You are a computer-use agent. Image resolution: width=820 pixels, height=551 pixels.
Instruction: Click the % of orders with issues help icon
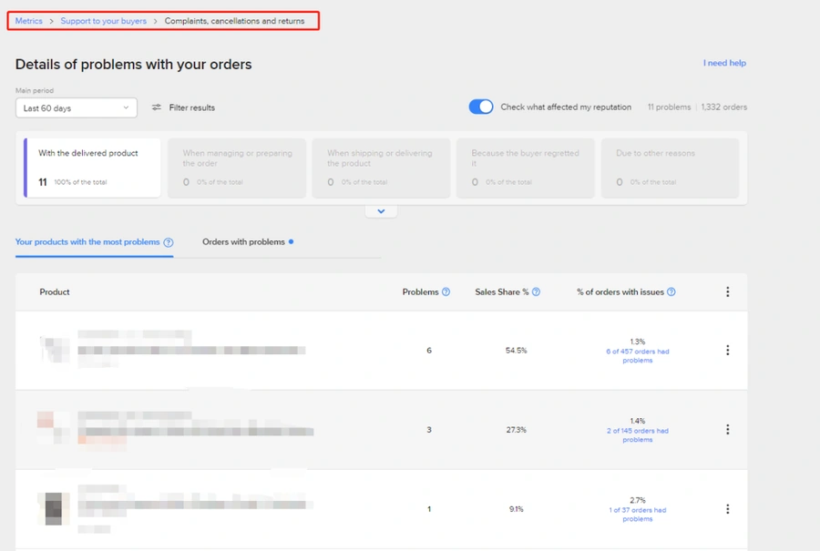(671, 291)
